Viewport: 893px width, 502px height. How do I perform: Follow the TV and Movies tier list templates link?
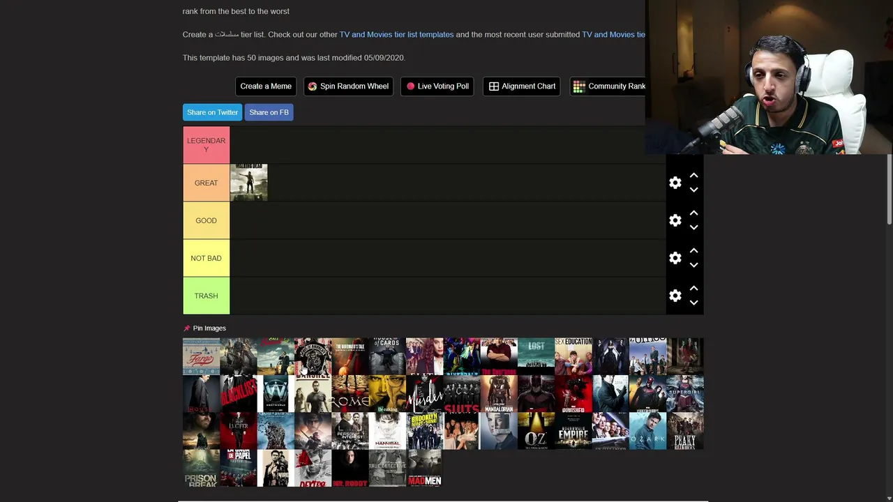tap(396, 34)
